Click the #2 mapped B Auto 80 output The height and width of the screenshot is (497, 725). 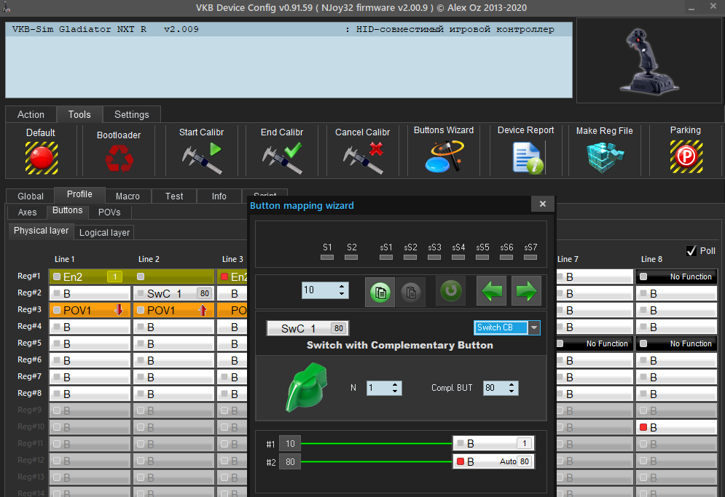[493, 461]
